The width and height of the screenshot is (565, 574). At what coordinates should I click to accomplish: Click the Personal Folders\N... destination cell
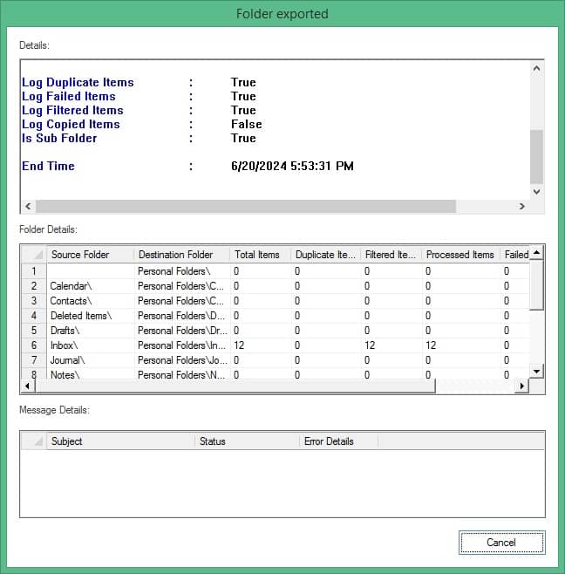182,374
